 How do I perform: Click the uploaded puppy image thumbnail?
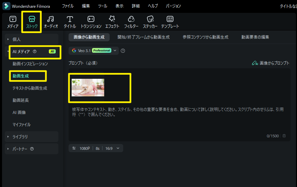[88, 88]
